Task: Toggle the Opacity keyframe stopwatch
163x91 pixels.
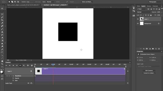Action: pyautogui.click(x=13, y=78)
